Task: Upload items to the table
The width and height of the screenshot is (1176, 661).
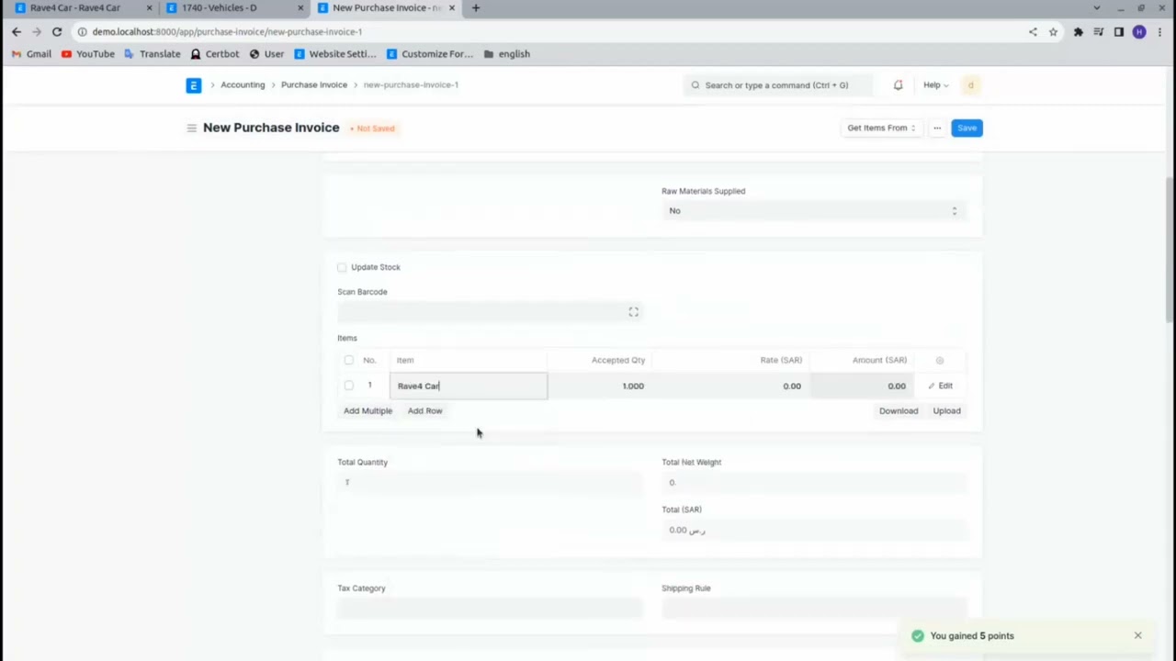Action: [x=946, y=410]
